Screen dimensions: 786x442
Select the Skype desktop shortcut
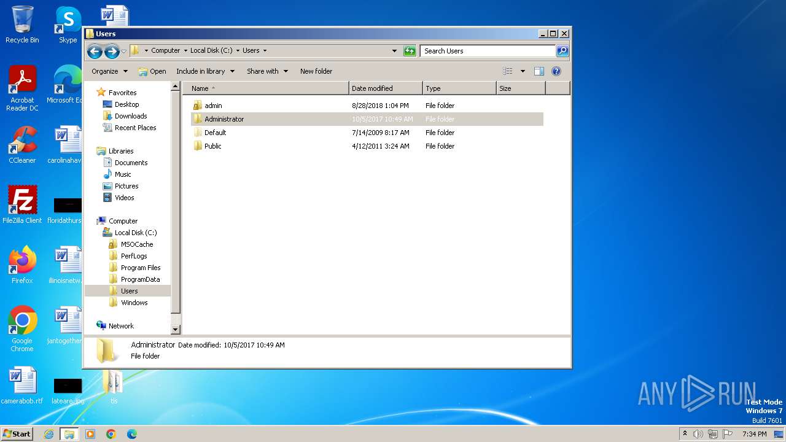[x=68, y=25]
